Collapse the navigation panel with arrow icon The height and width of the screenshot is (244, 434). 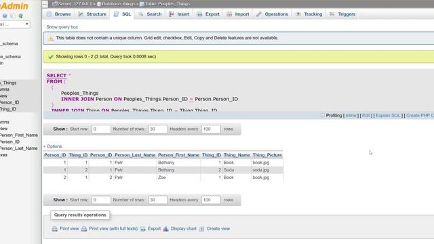coord(45,4)
